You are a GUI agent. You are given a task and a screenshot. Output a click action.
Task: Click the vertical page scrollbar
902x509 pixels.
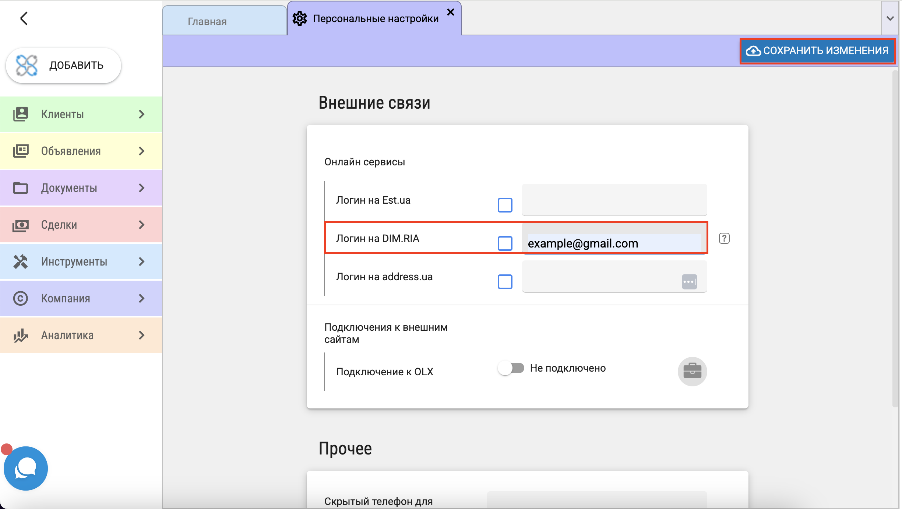point(895,239)
